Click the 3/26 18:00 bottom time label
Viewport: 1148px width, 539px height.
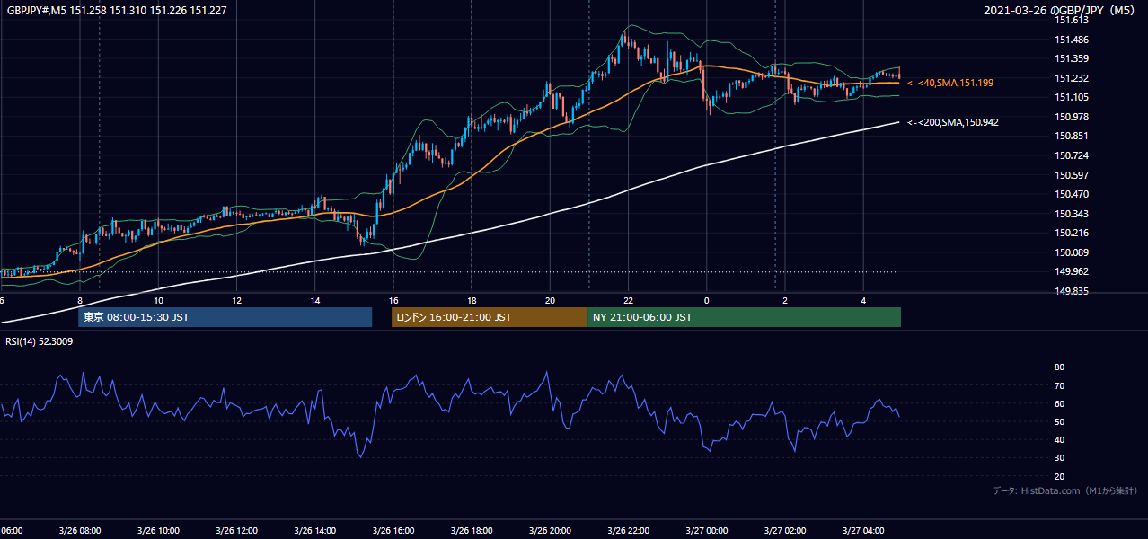click(x=472, y=531)
